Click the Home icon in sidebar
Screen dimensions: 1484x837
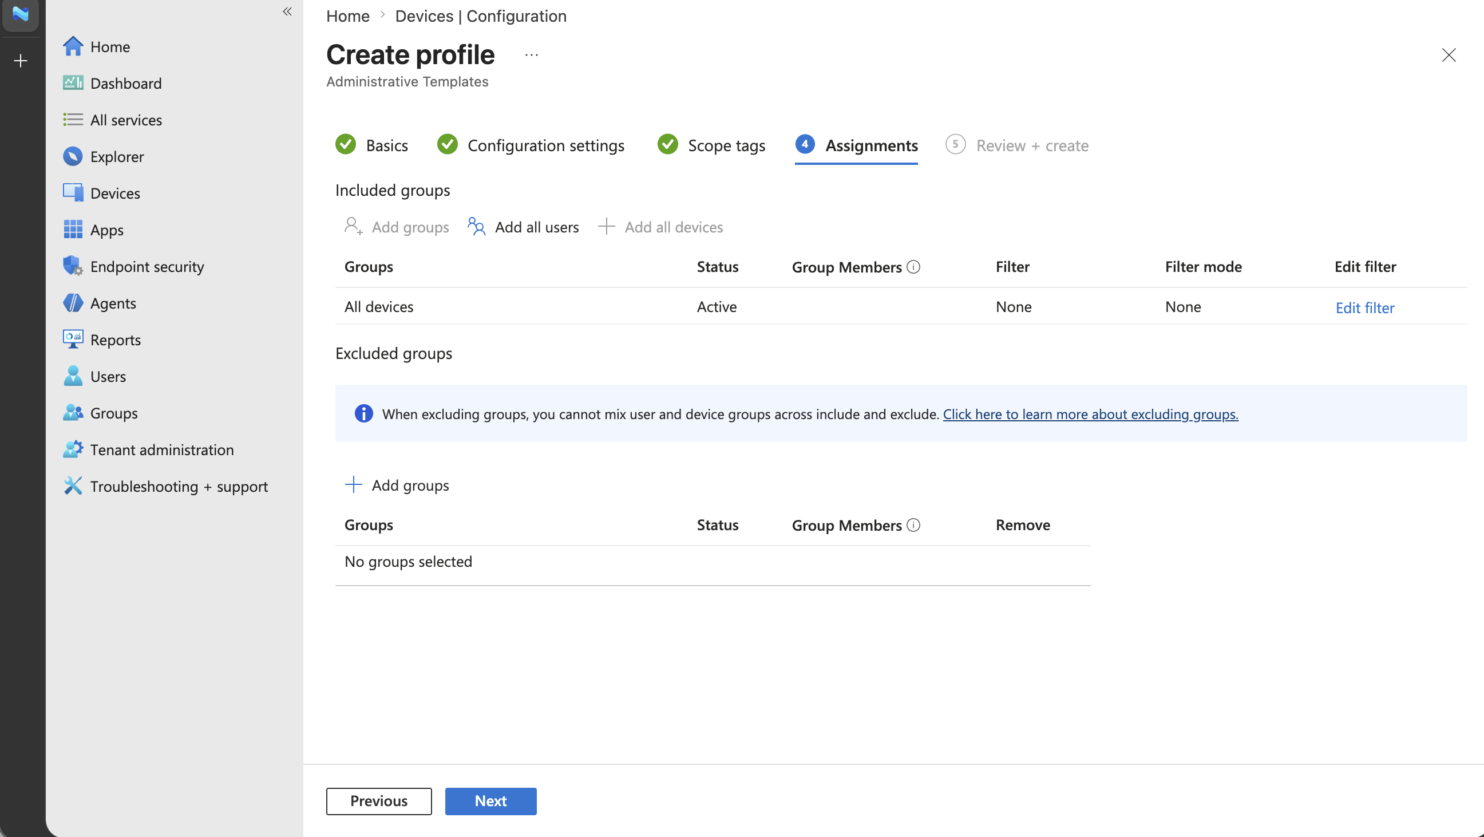click(x=73, y=47)
